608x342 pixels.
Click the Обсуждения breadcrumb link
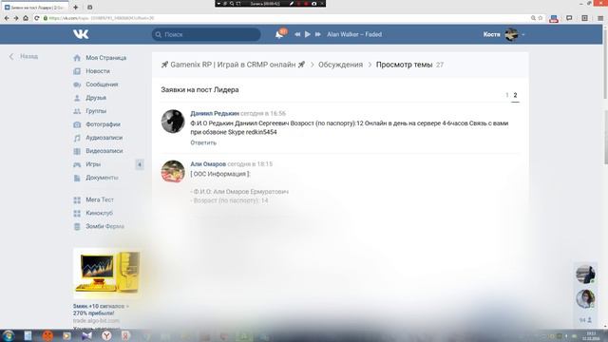(x=340, y=65)
